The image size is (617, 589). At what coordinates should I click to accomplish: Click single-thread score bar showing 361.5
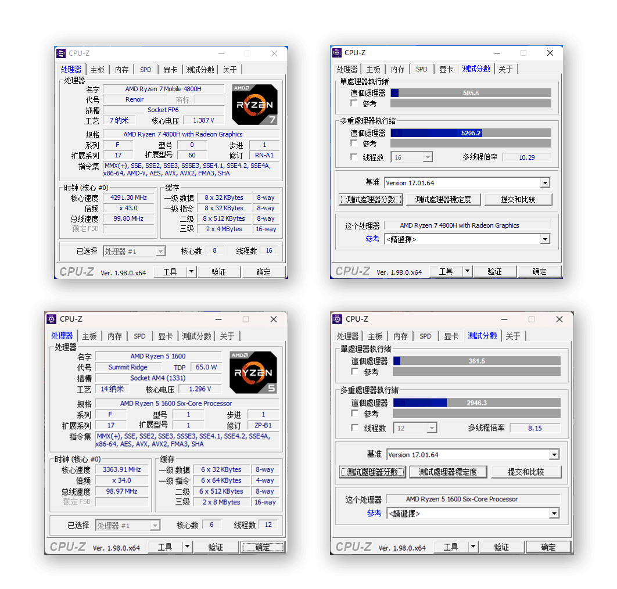pyautogui.click(x=476, y=361)
